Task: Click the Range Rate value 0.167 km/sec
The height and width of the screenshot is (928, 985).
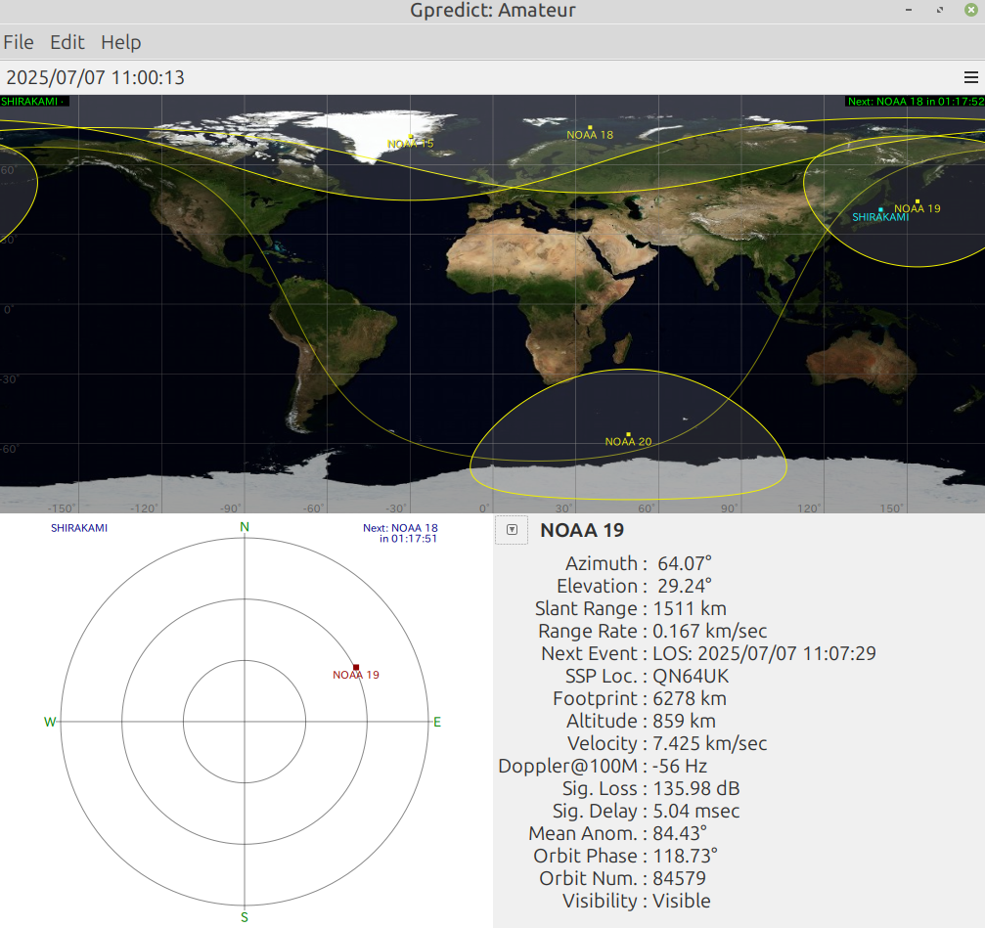Action: coord(710,631)
